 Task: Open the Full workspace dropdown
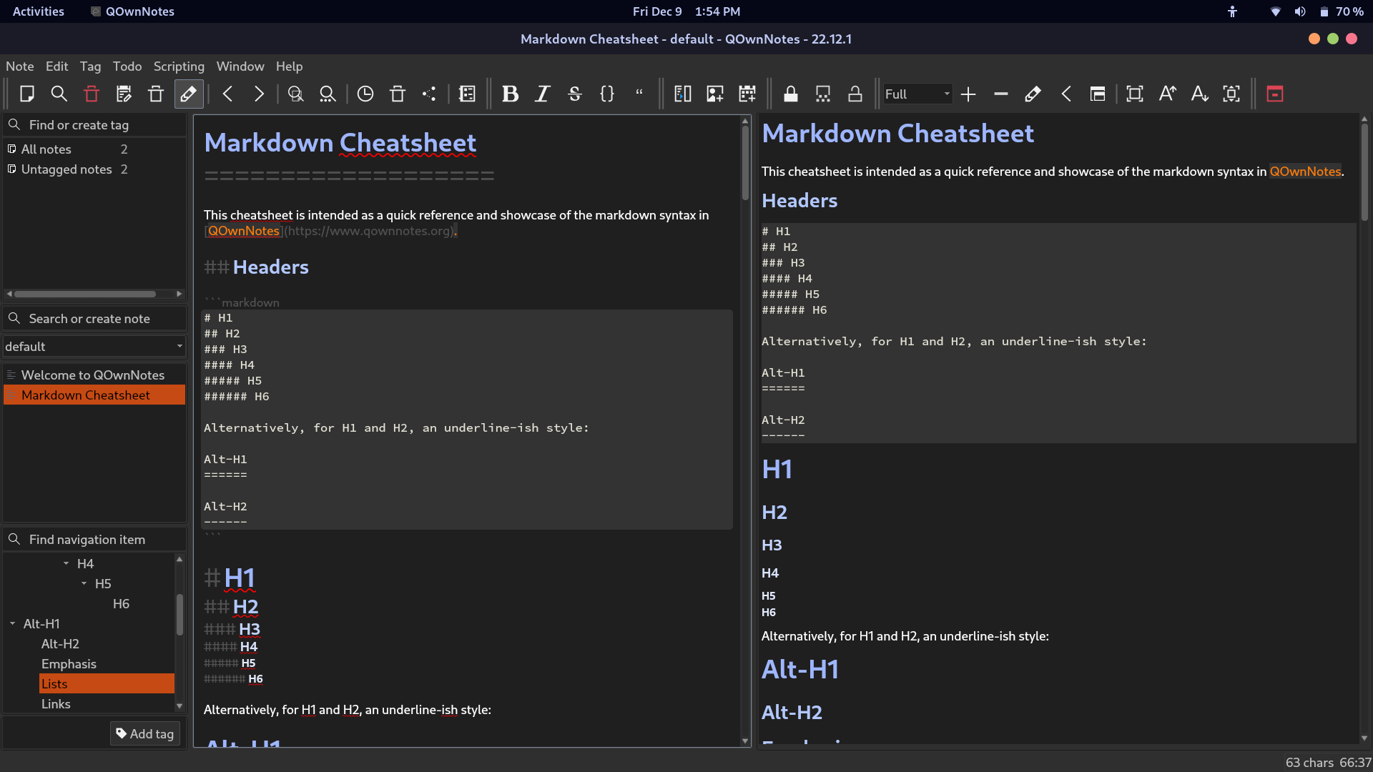(917, 94)
